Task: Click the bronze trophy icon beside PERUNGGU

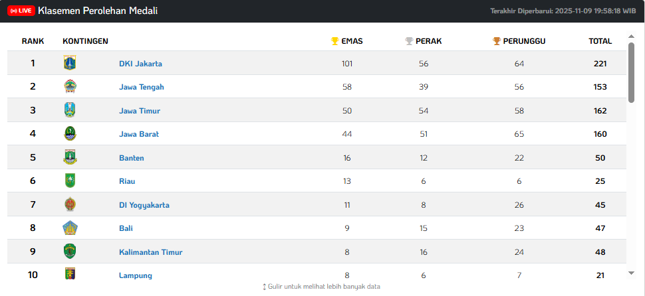Action: point(497,41)
